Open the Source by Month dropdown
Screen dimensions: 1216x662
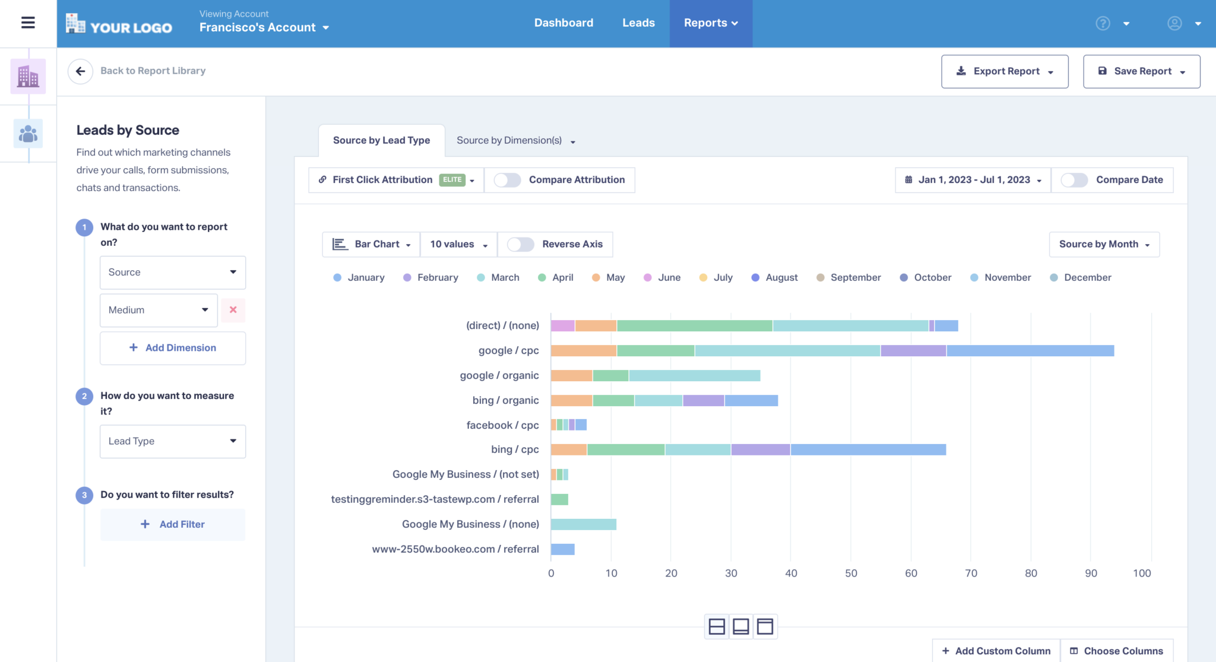click(x=1103, y=244)
